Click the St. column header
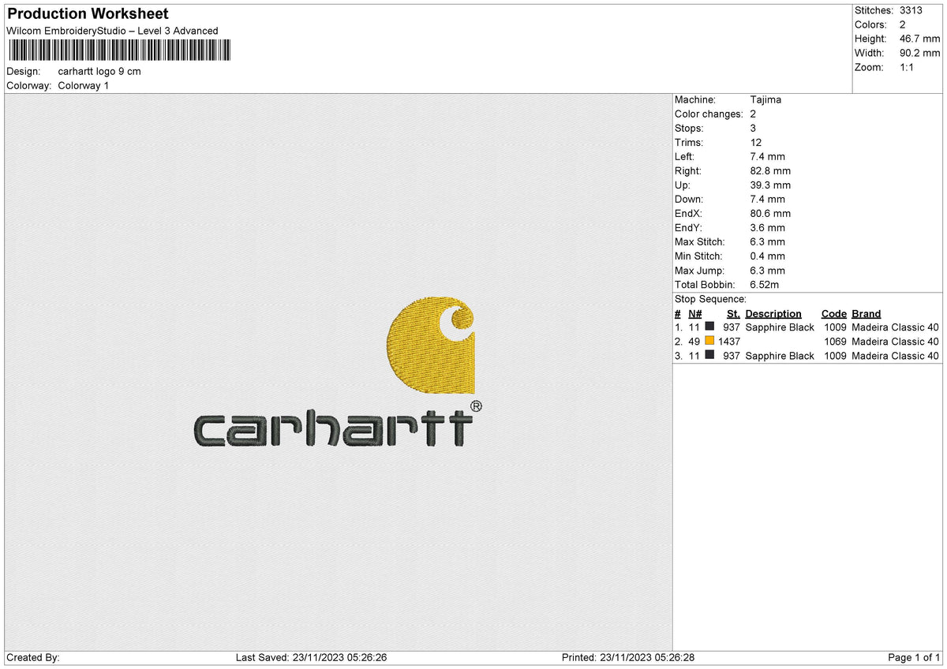Screen dimensions: 947x669 click(x=733, y=314)
